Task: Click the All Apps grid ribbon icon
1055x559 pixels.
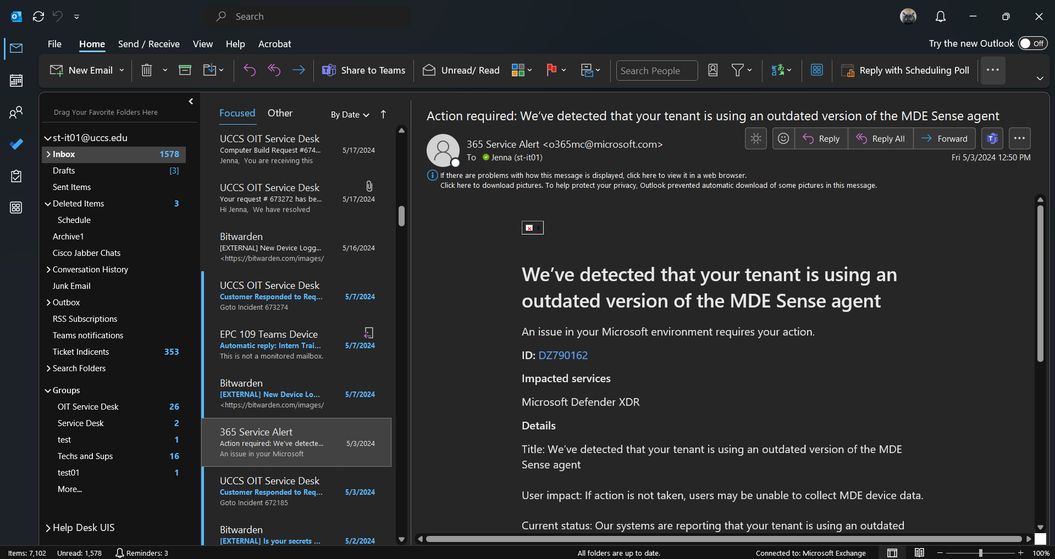Action: click(x=817, y=70)
